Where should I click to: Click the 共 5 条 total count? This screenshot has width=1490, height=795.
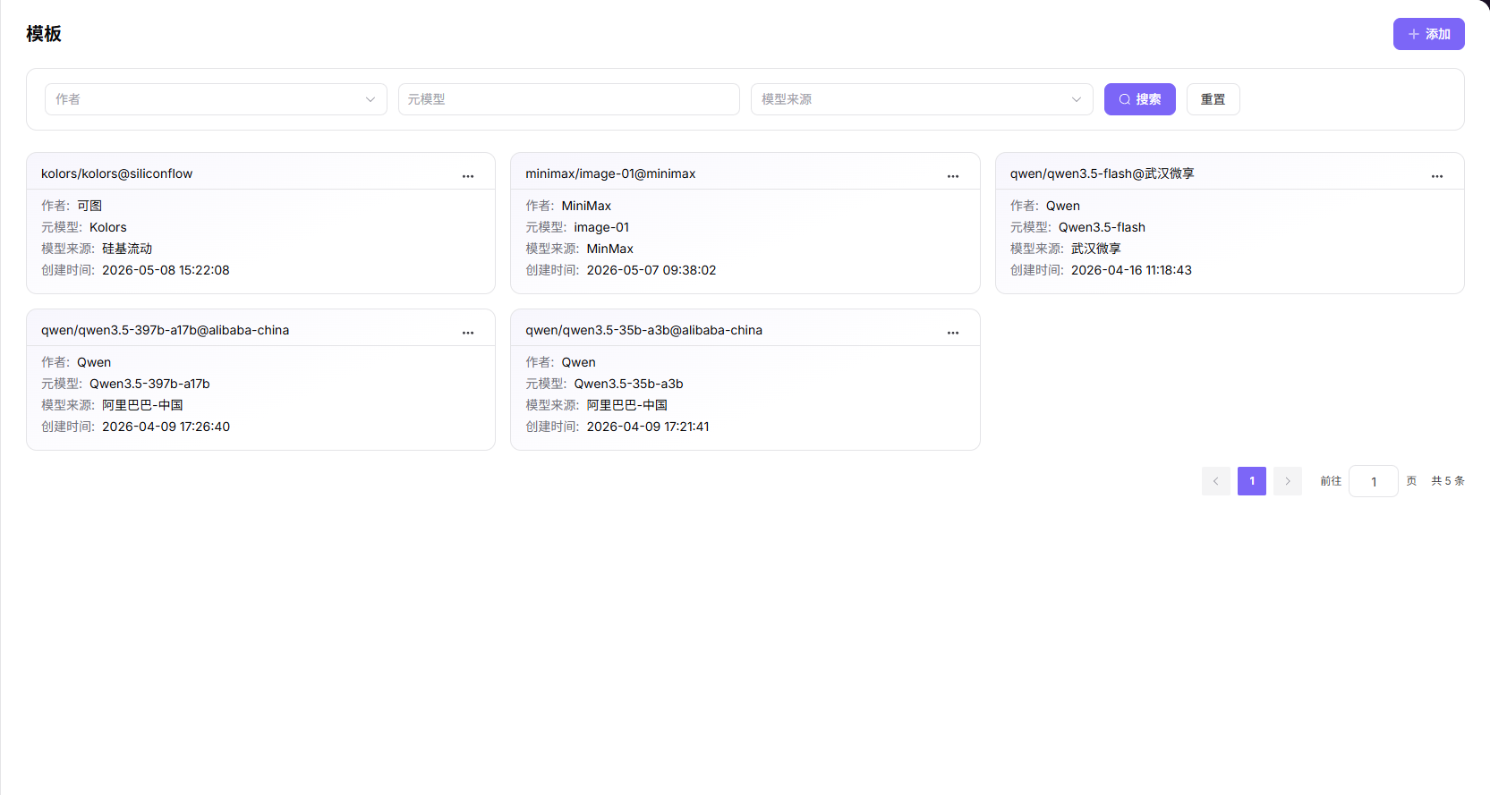click(x=1447, y=481)
